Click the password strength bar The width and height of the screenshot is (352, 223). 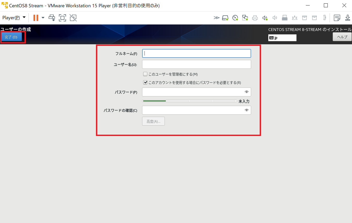point(190,101)
